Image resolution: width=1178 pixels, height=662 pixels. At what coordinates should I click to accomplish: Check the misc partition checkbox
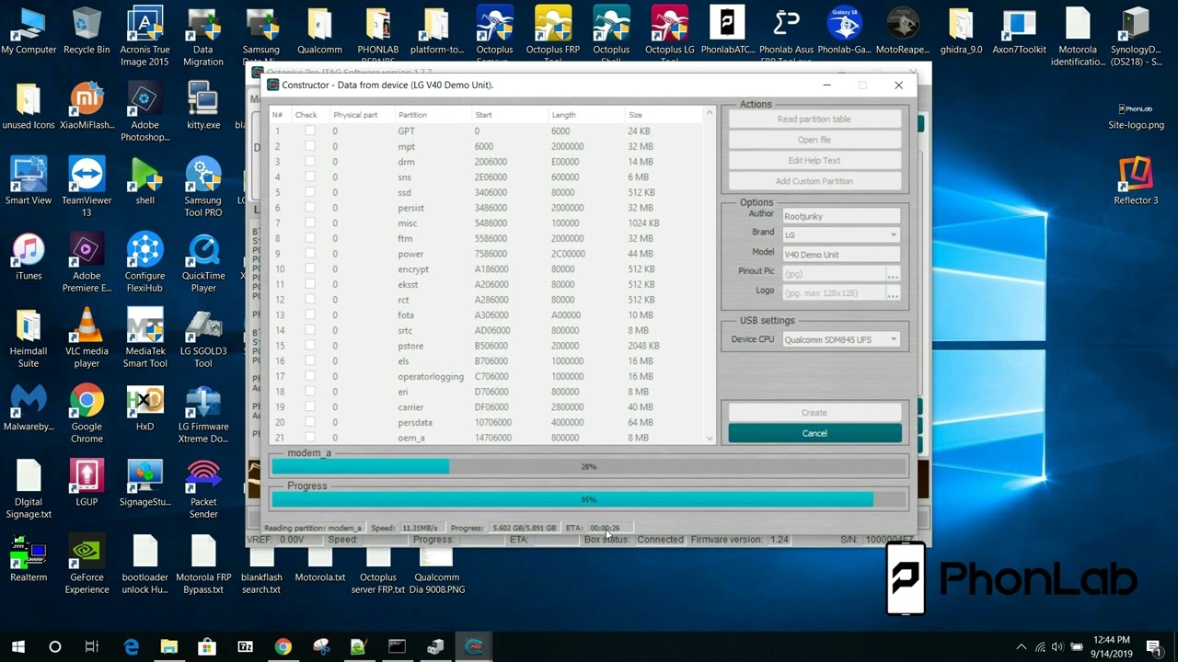309,223
